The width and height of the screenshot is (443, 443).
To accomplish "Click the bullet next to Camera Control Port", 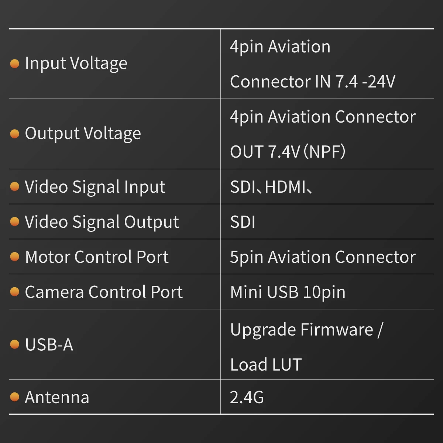I will pos(15,292).
